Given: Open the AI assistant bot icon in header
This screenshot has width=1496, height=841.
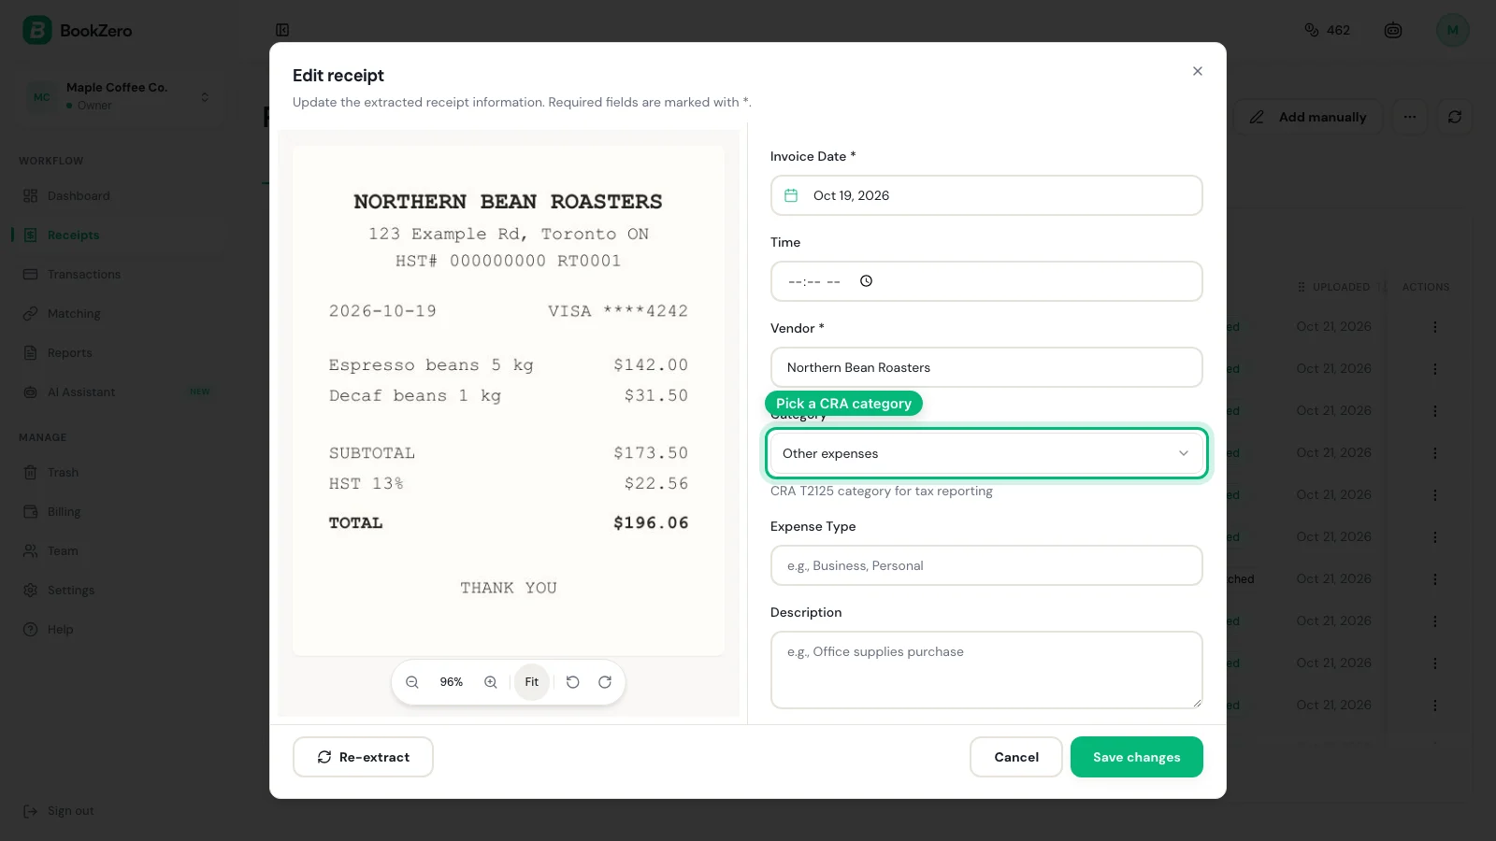Looking at the screenshot, I should [x=1393, y=30].
